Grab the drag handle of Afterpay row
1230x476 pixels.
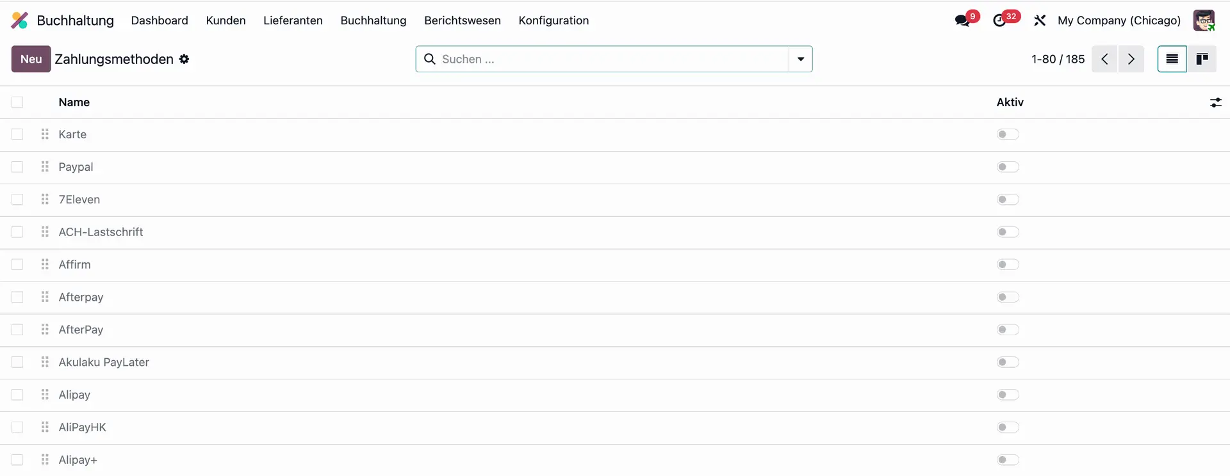[45, 297]
